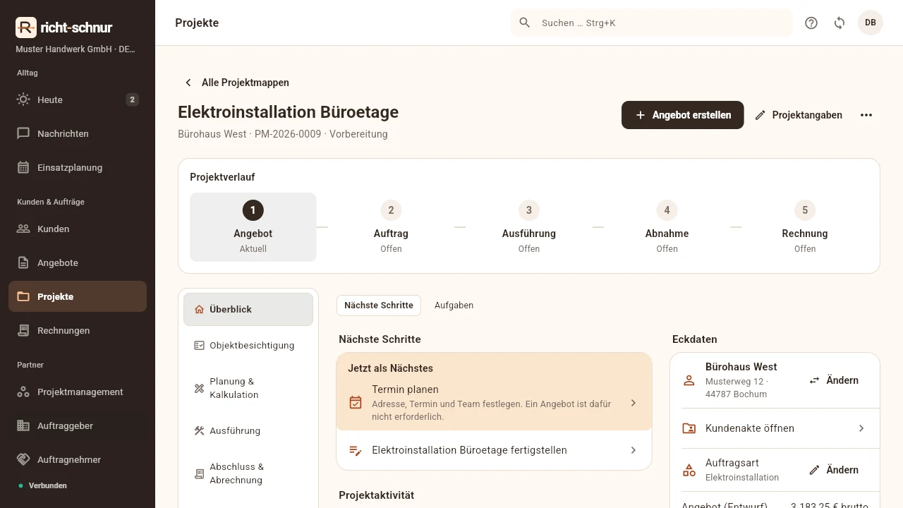The image size is (903, 508).
Task: Select Projekte in the sidebar
Action: (78, 296)
